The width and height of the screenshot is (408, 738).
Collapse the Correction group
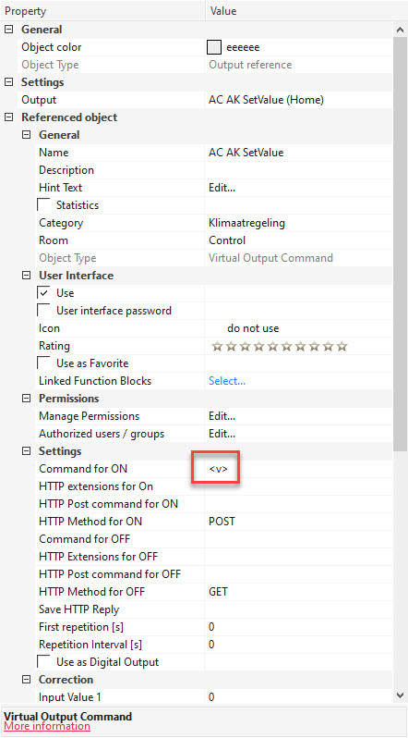coord(27,680)
